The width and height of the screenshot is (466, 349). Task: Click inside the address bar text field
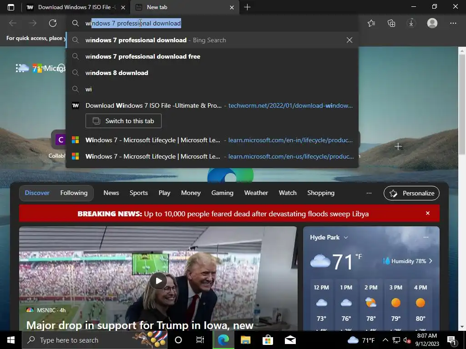[212, 23]
